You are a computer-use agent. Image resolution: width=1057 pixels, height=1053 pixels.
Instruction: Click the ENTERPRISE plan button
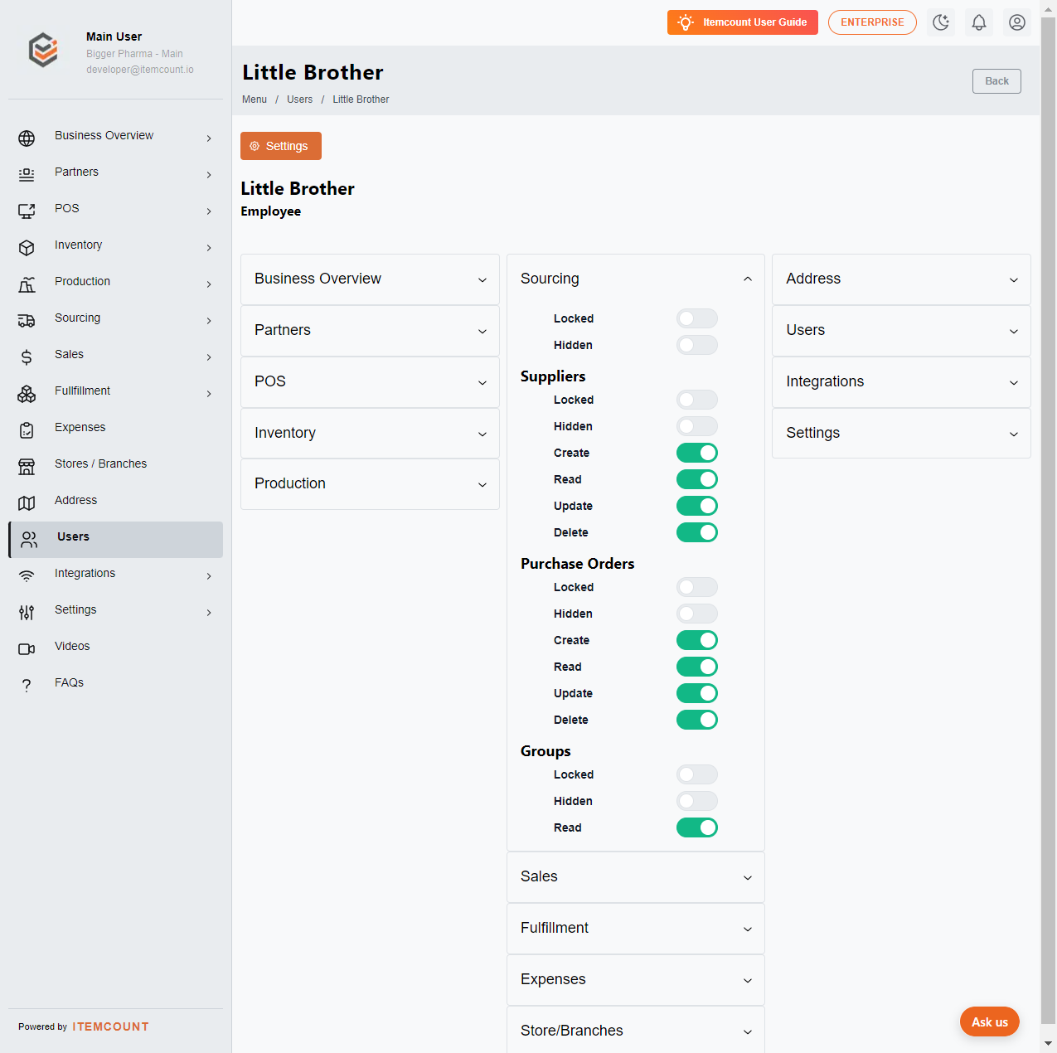coord(872,22)
